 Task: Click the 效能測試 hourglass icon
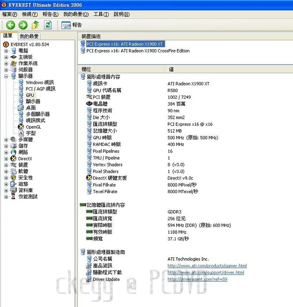click(x=13, y=196)
